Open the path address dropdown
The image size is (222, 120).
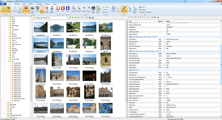click(x=68, y=18)
